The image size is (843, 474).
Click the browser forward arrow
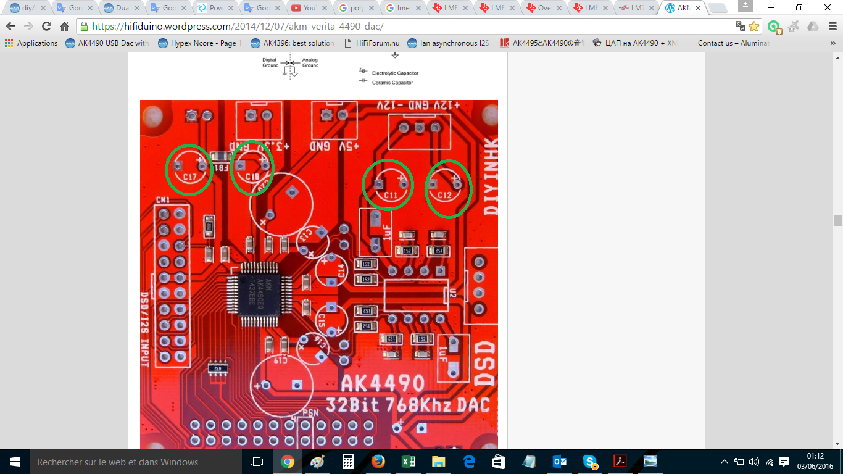[28, 27]
